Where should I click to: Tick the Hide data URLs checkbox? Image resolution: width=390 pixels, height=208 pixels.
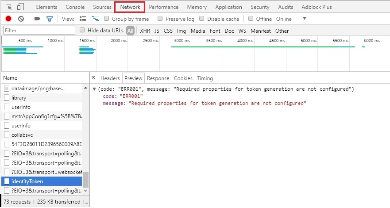point(82,31)
